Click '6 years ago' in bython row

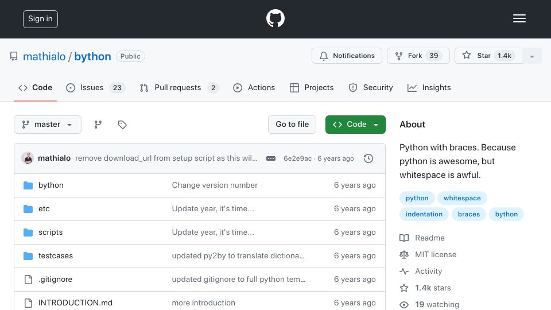(x=355, y=185)
